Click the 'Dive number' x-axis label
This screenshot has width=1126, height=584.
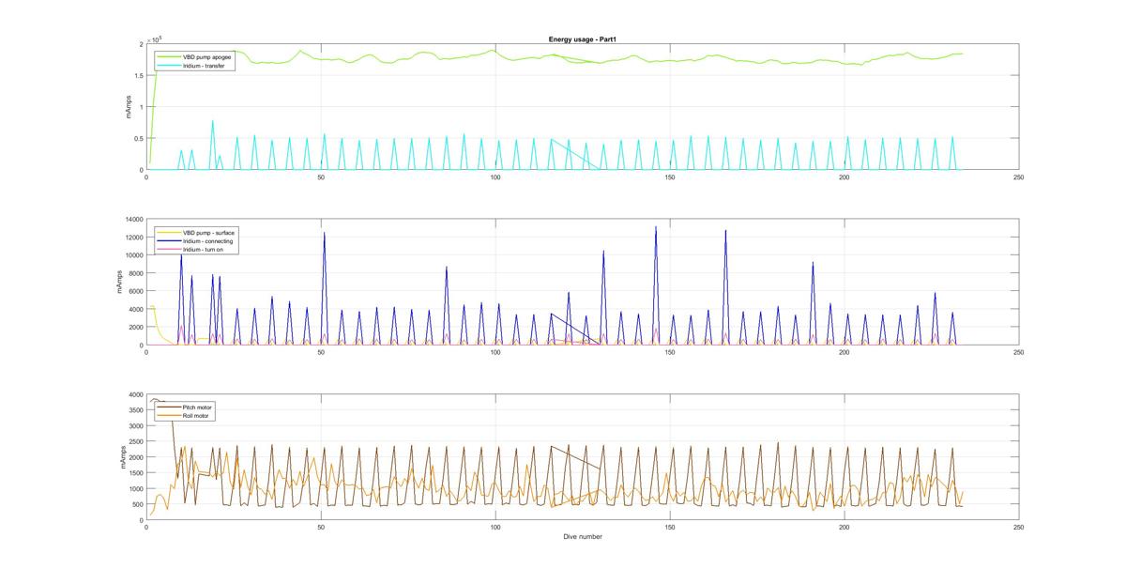pyautogui.click(x=582, y=537)
